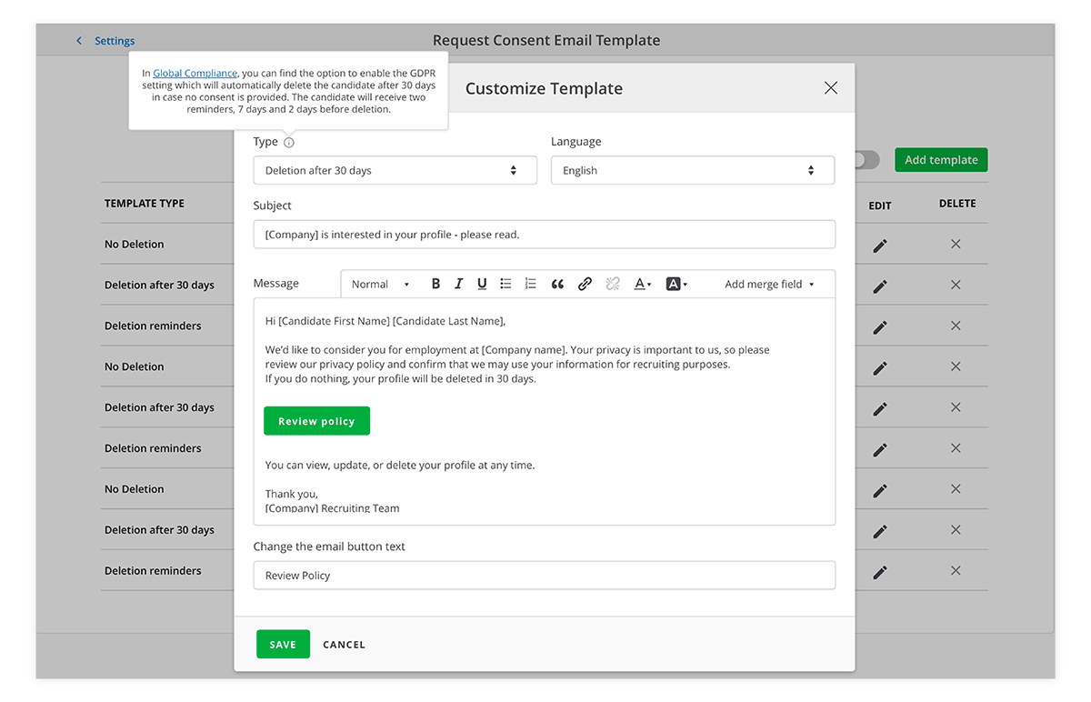Expand the Normal text style dropdown
Image resolution: width=1091 pixels, height=702 pixels.
pos(380,285)
